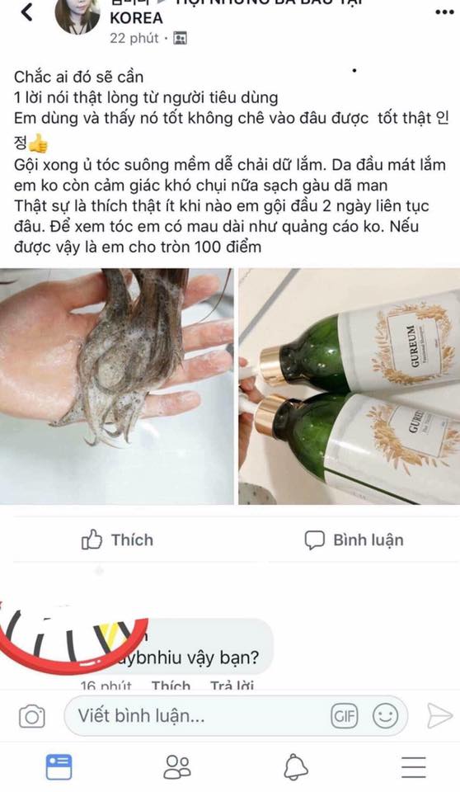This screenshot has width=460, height=792.
Task: Switch to the Groups tab
Action: click(177, 767)
